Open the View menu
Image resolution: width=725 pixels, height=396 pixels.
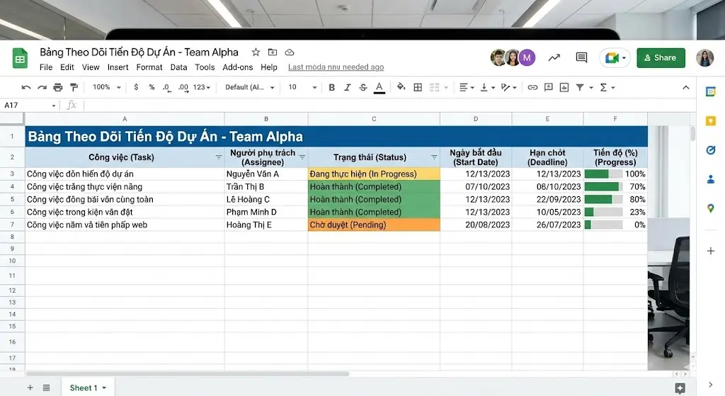(91, 67)
